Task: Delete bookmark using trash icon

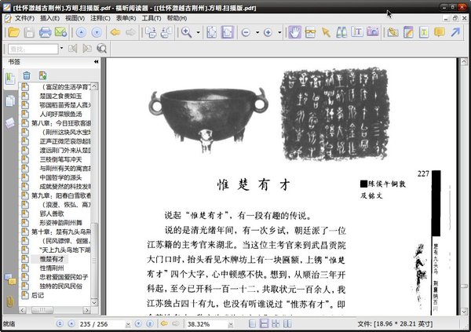Action: [27, 75]
